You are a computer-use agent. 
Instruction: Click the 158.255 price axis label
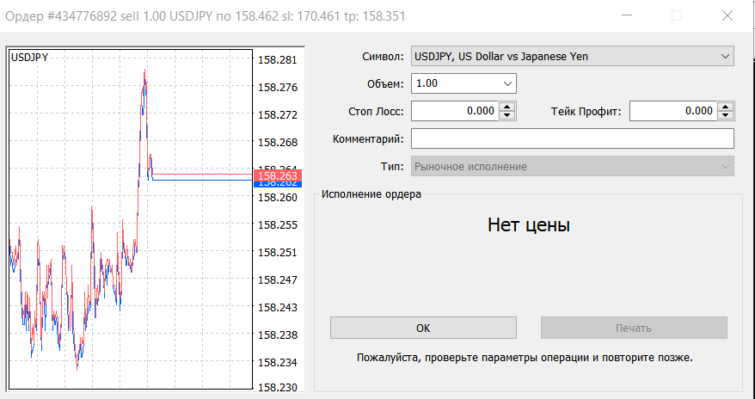(x=278, y=224)
